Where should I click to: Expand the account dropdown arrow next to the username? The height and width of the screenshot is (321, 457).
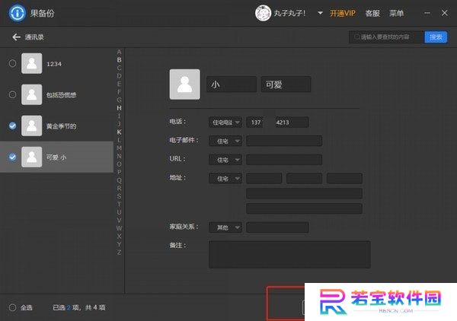coord(320,13)
